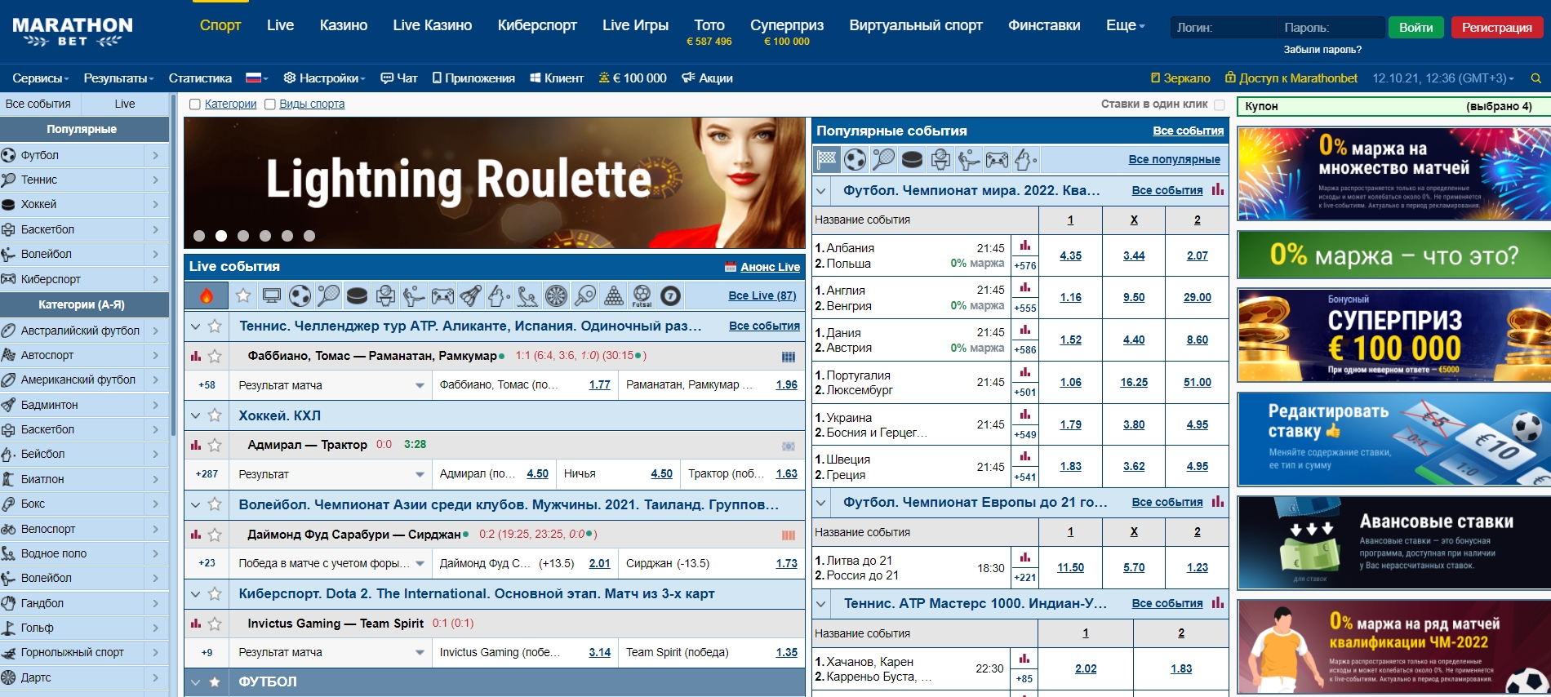Switch to the Live tab in left sidebar
This screenshot has width=1551, height=697.
(125, 104)
